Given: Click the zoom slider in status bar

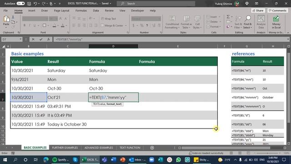Looking at the screenshot, I should coord(267,153).
